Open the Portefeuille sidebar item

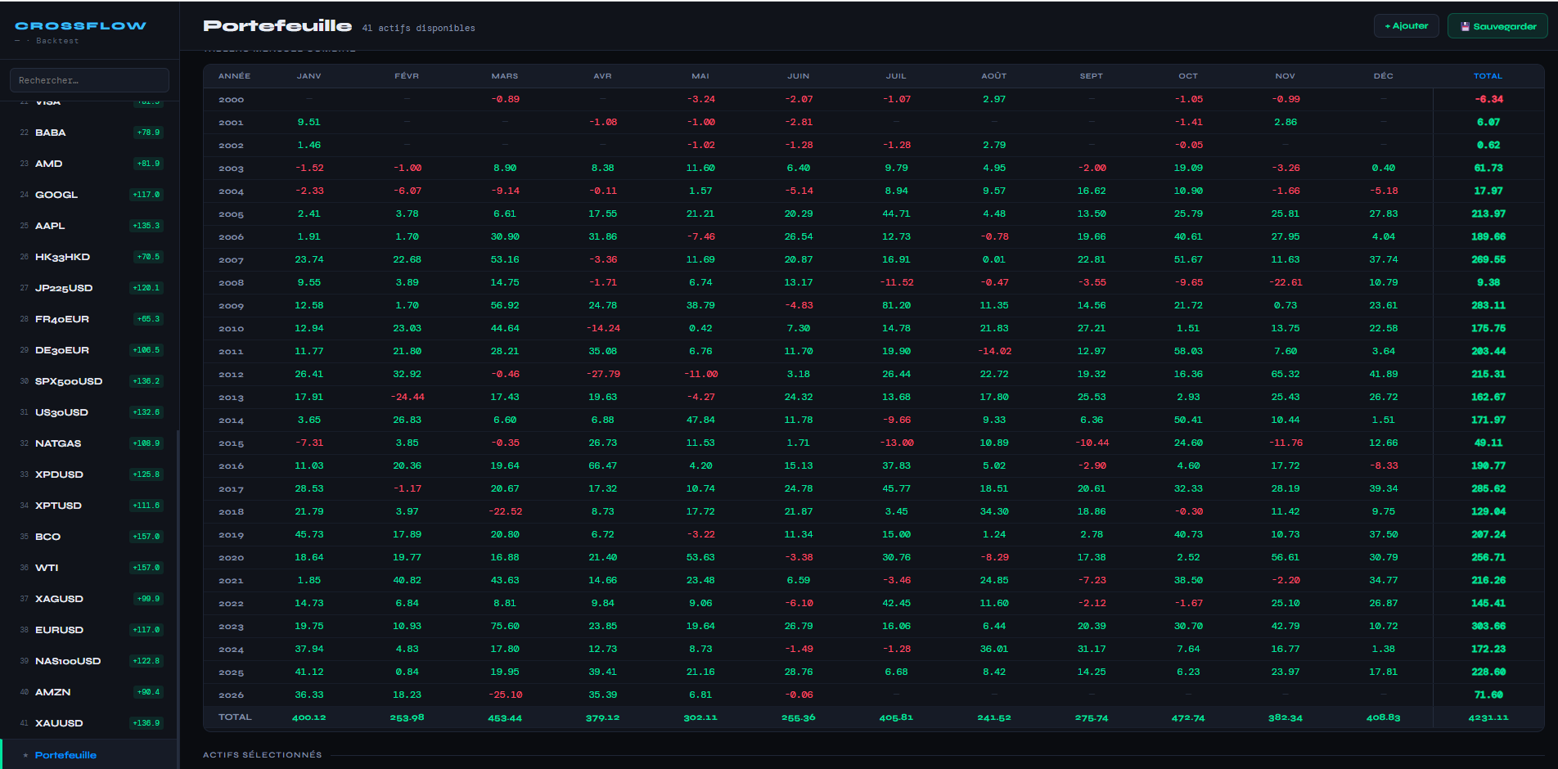[x=89, y=754]
